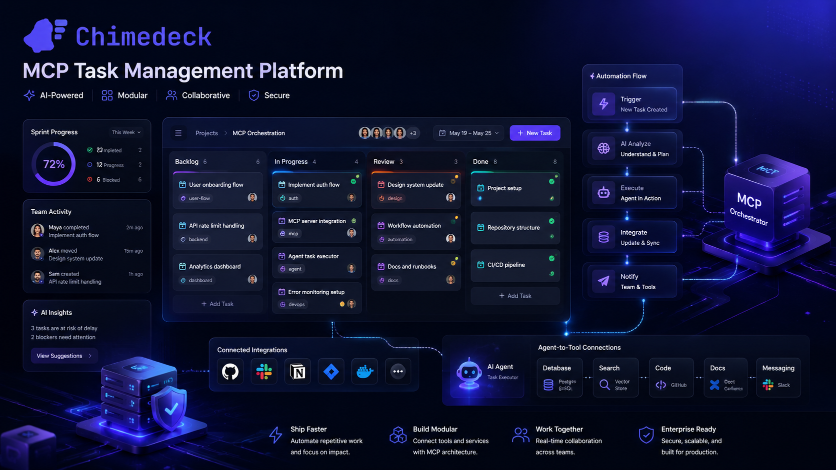836x470 pixels.
Task: Open the Code GitHub brackets icon
Action: [x=660, y=385]
